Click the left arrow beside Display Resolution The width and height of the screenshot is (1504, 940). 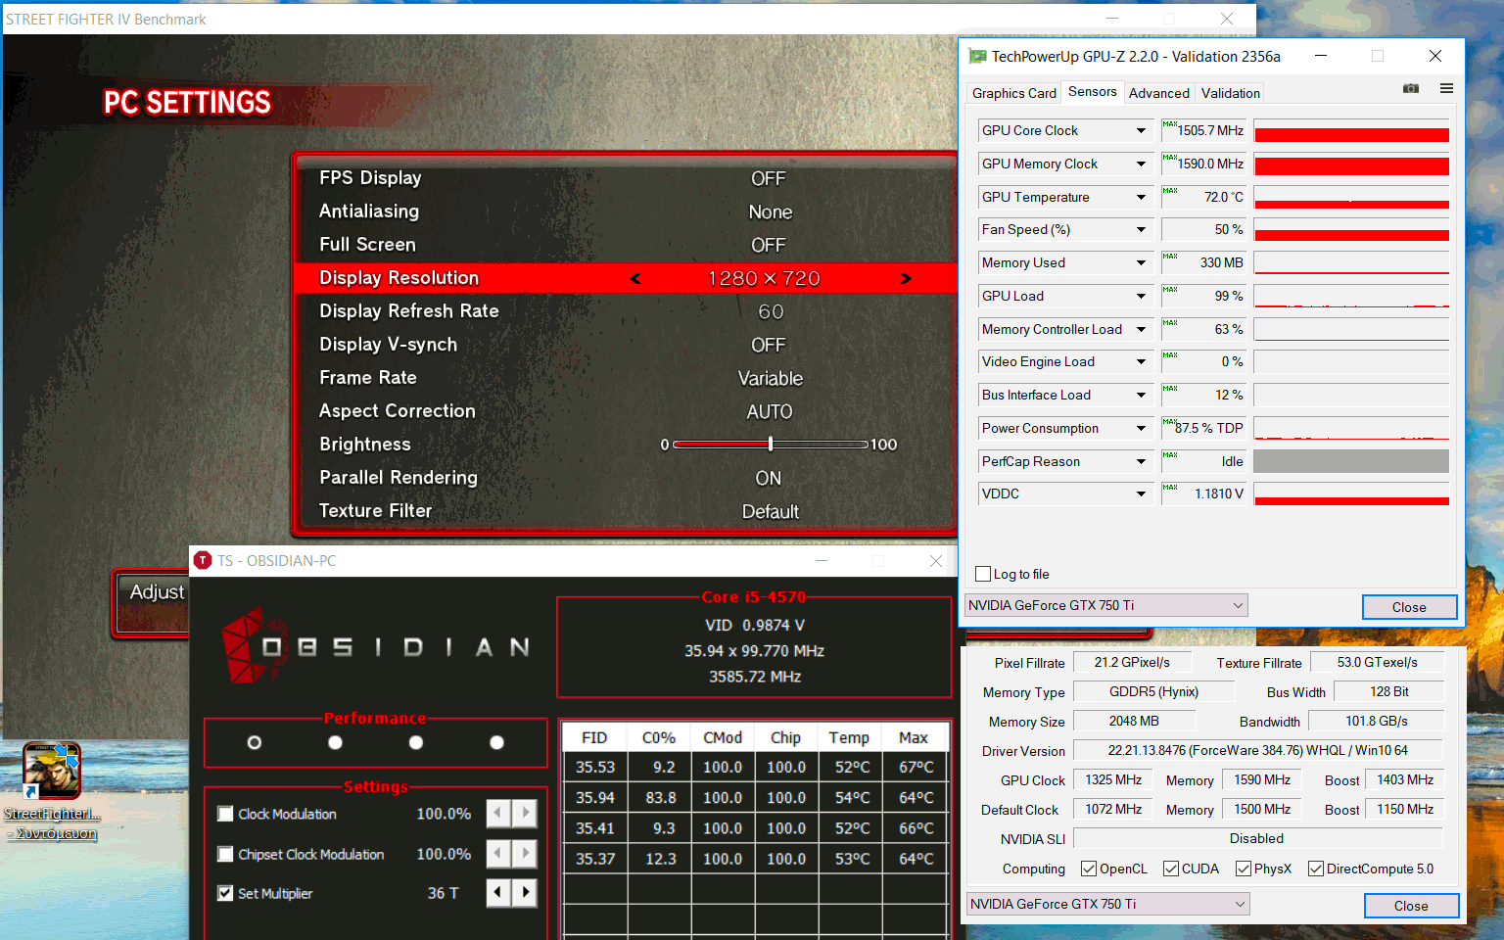635,279
